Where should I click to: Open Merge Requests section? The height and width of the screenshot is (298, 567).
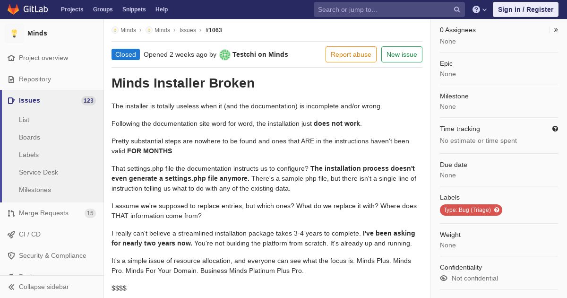tap(43, 213)
